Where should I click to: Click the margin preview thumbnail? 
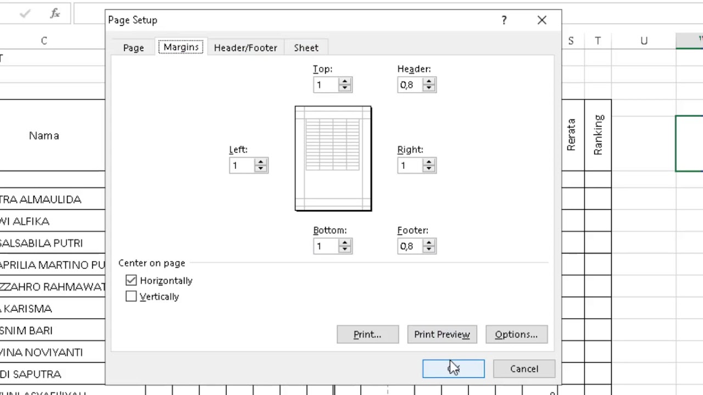point(333,158)
